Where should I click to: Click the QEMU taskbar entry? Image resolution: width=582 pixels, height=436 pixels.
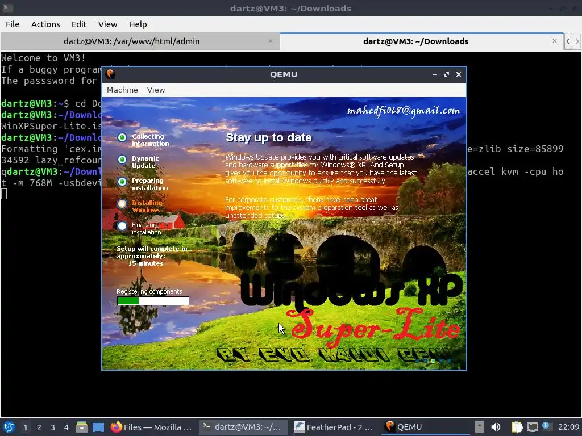point(425,427)
